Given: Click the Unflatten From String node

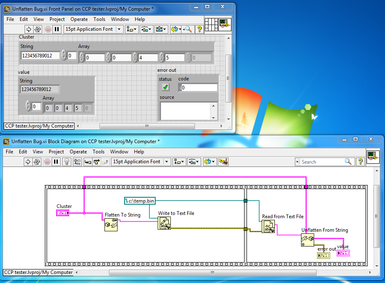Looking at the screenshot, I should pyautogui.click(x=308, y=240).
